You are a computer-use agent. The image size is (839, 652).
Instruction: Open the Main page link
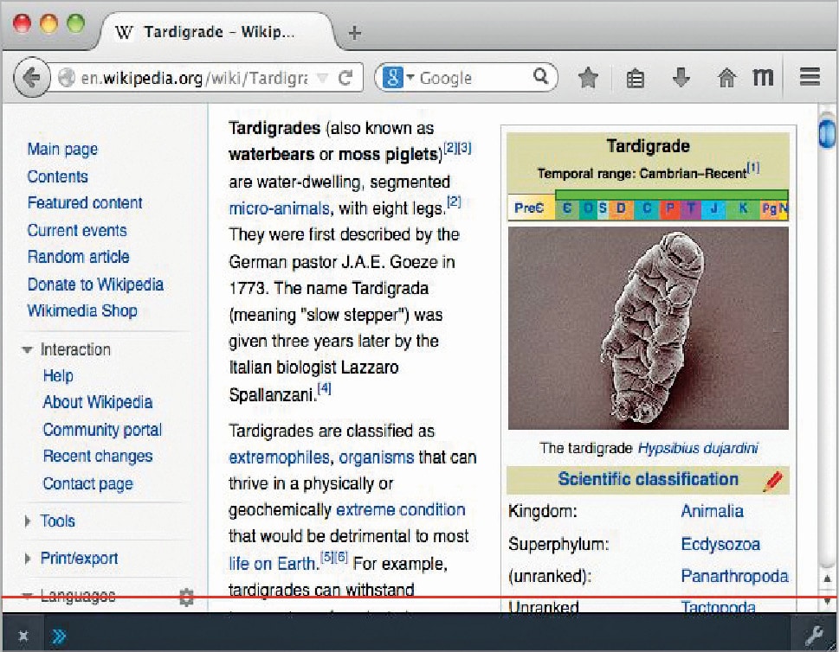62,149
